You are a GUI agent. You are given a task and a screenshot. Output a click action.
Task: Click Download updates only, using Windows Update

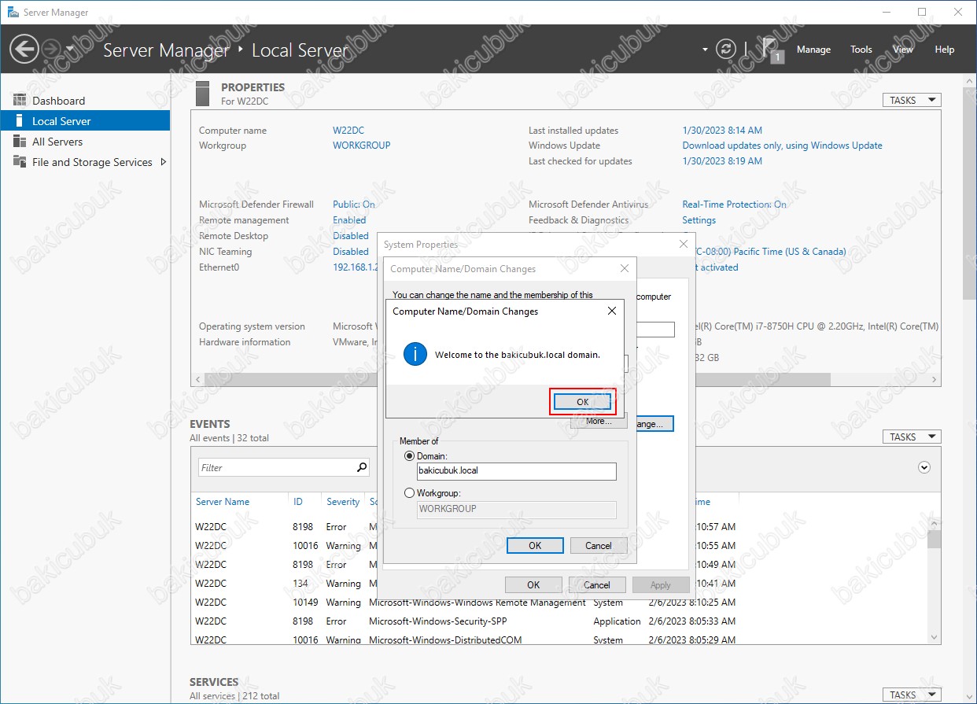pyautogui.click(x=782, y=146)
